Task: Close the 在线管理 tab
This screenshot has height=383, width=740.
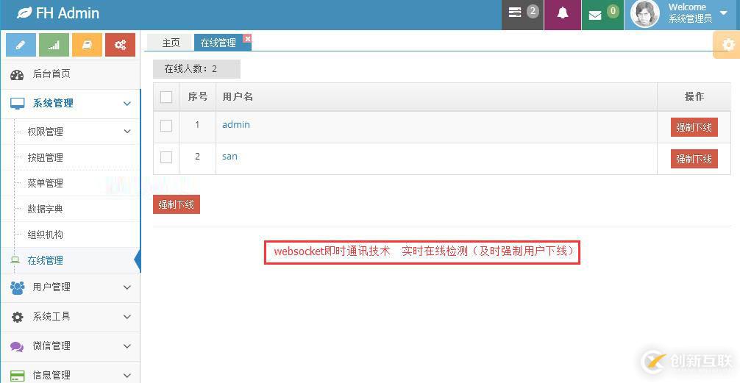Action: (x=247, y=39)
